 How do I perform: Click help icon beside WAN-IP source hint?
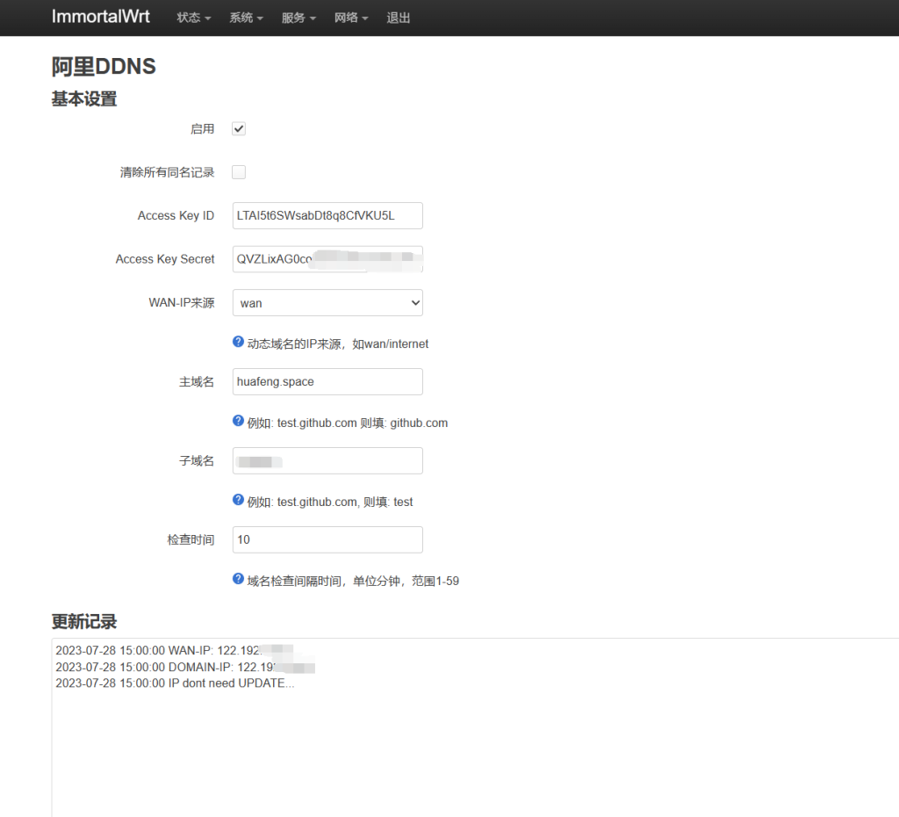pyautogui.click(x=238, y=343)
